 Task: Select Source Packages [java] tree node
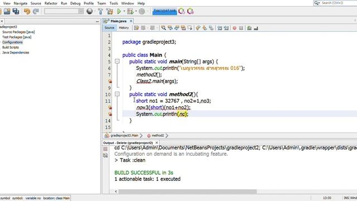[x=18, y=32]
